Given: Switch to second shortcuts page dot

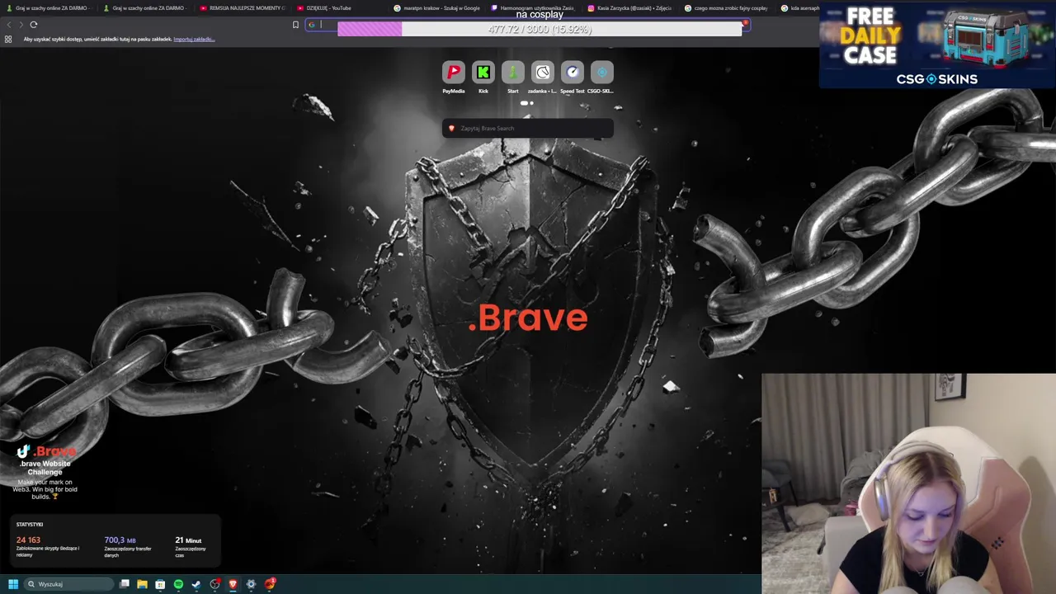Looking at the screenshot, I should pyautogui.click(x=531, y=103).
